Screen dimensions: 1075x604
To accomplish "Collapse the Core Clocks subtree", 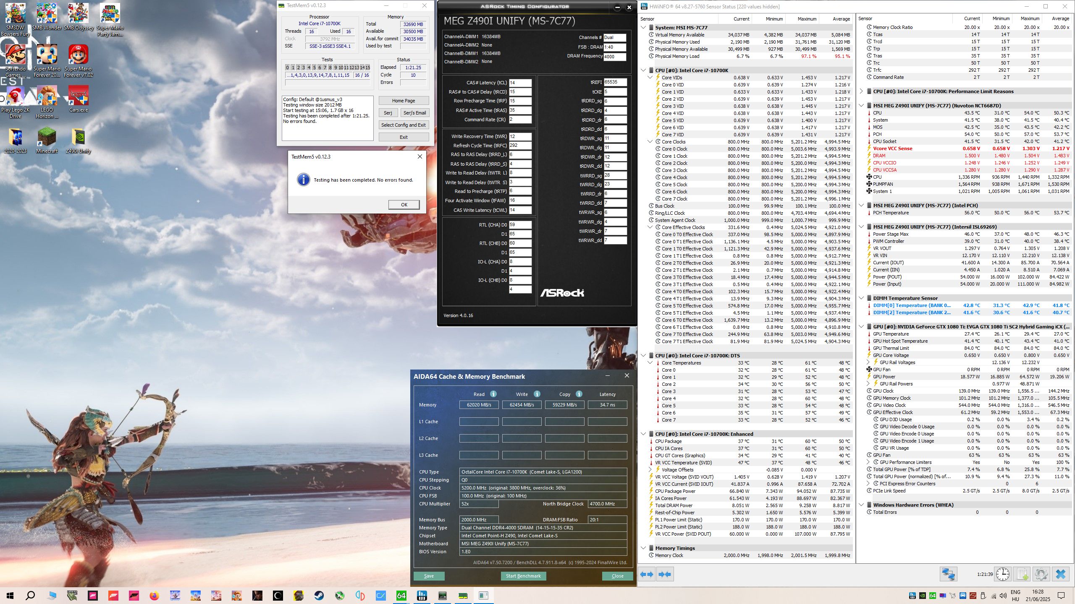I will [650, 142].
